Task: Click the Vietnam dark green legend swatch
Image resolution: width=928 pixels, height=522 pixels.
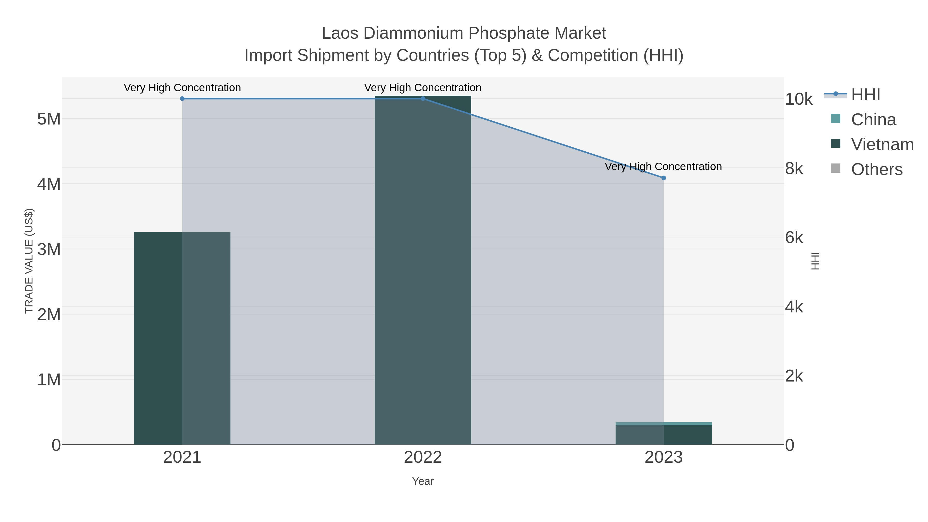Action: click(x=835, y=143)
